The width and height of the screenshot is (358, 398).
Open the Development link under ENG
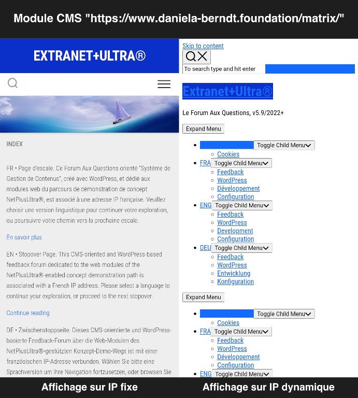tap(235, 231)
